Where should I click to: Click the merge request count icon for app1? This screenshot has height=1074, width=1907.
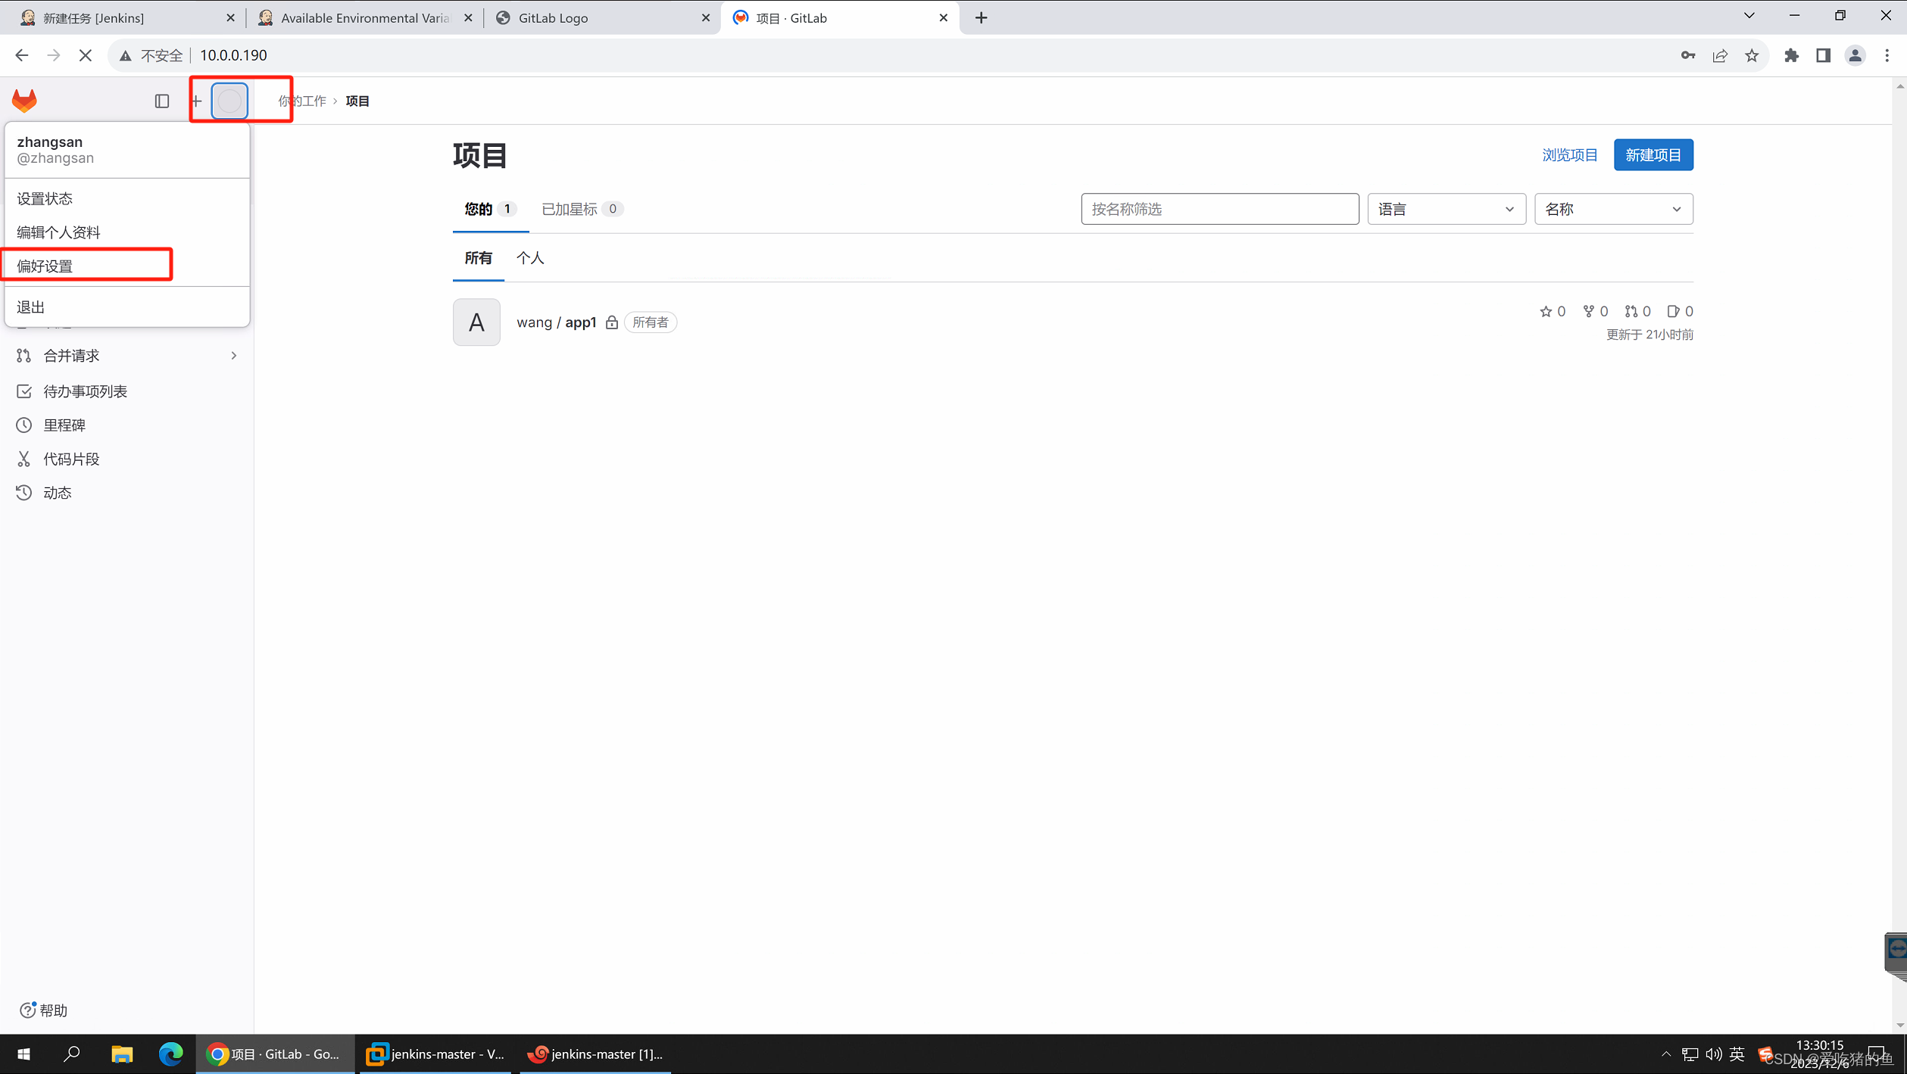click(x=1631, y=311)
